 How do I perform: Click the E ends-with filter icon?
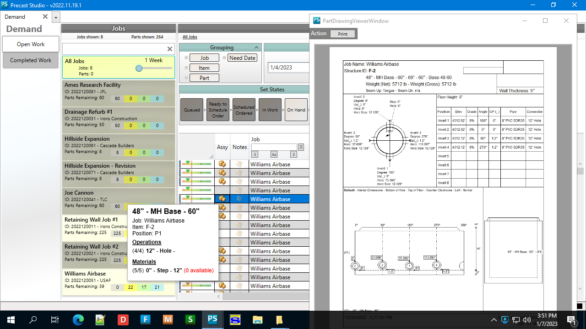pyautogui.click(x=293, y=154)
